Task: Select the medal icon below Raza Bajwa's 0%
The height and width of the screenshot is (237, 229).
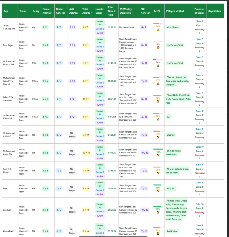Action: click(x=158, y=47)
